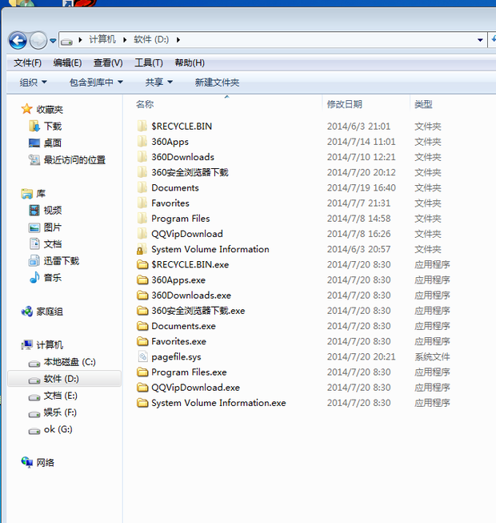Select the Documents.exe file icon
The width and height of the screenshot is (496, 523).
[142, 326]
